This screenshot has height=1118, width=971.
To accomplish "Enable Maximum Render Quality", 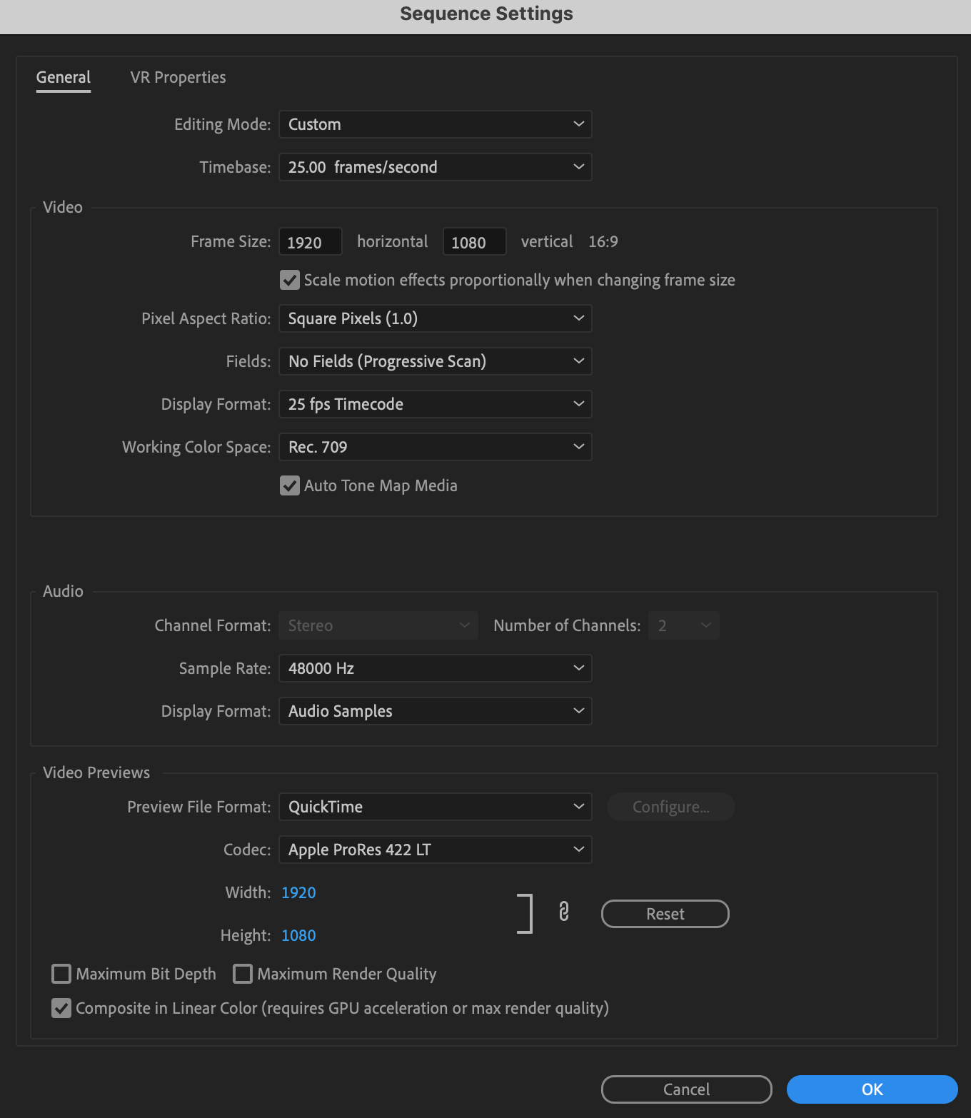I will (x=243, y=974).
